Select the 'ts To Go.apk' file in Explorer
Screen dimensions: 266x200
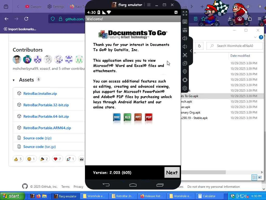(222, 96)
